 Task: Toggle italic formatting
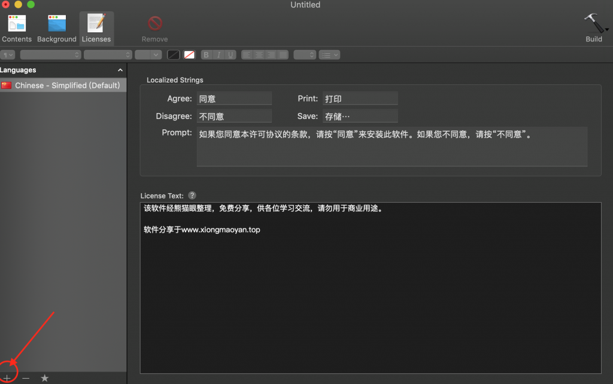[x=219, y=54]
